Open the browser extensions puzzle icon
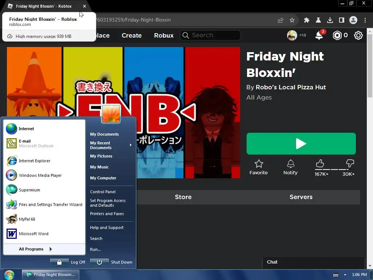This screenshot has width=373, height=280. (306, 20)
